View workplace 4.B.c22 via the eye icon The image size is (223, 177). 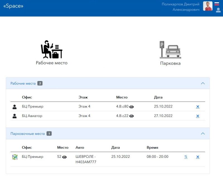(x=132, y=116)
